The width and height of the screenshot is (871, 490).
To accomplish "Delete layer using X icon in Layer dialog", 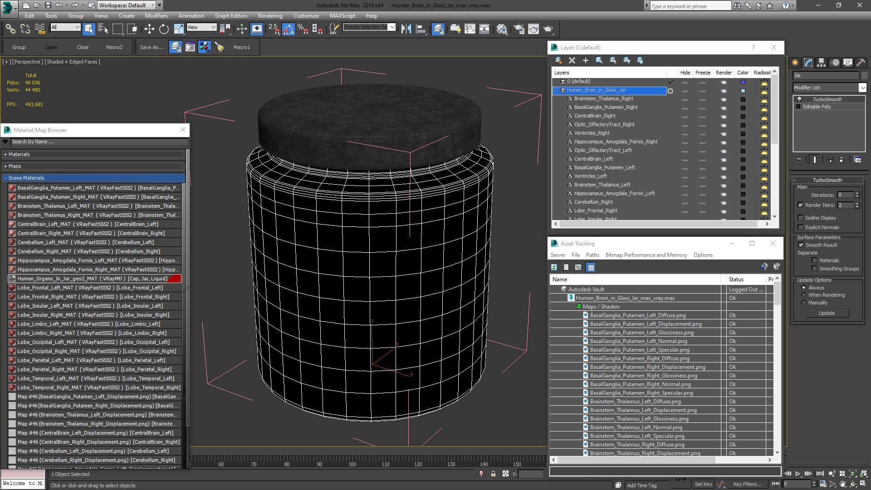I will 572,60.
